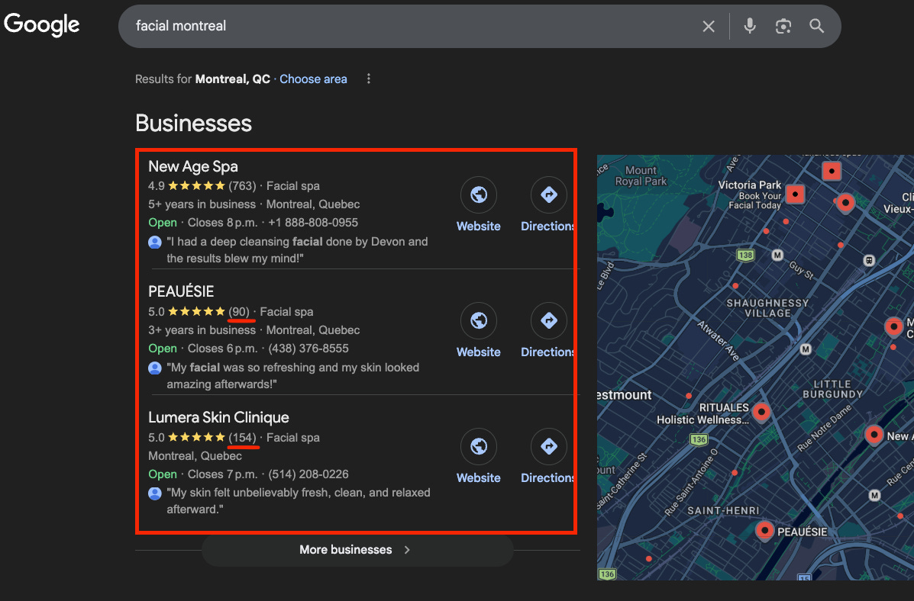Screen dimensions: 914x601
Task: Open the Lumera Skin Clinique listing title
Action: 218,417
